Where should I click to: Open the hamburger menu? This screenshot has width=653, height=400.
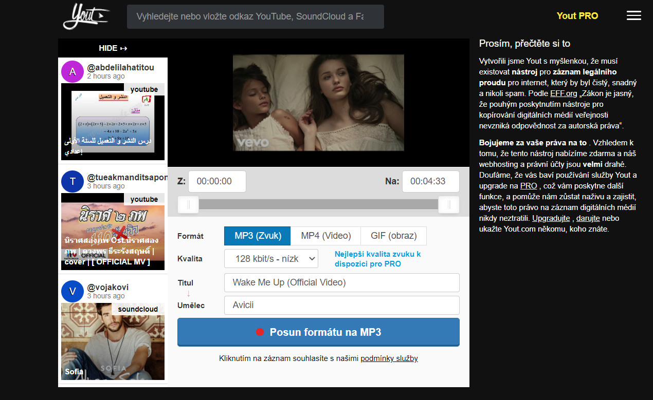633,15
